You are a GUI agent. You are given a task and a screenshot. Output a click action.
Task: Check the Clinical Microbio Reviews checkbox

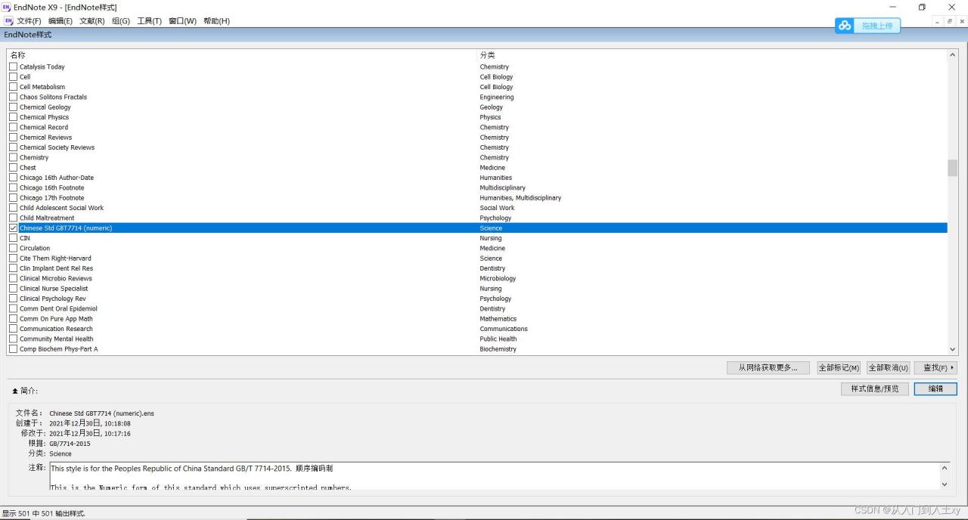pos(13,278)
